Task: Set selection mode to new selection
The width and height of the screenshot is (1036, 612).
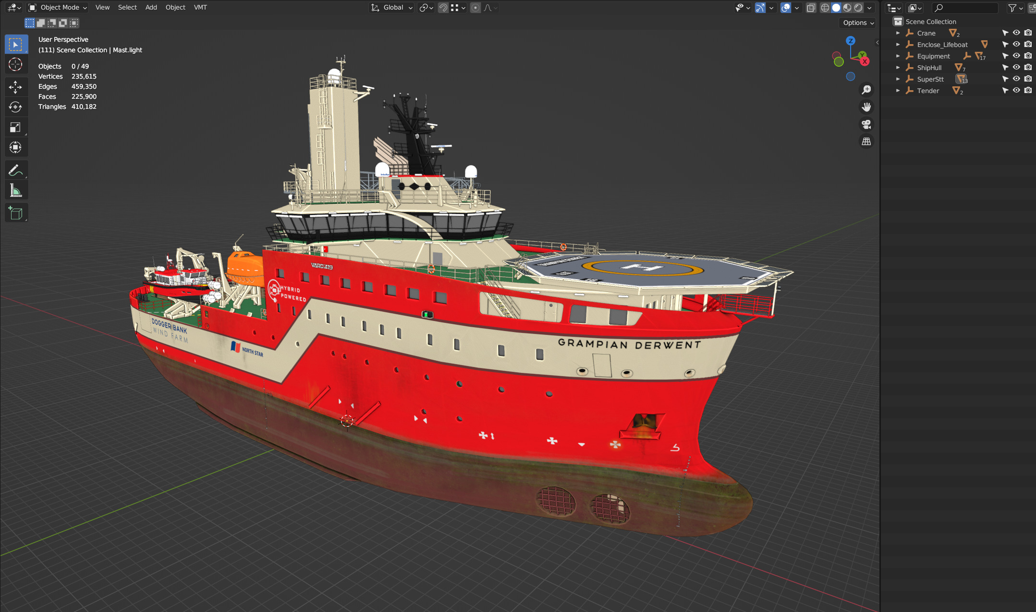Action: point(30,23)
